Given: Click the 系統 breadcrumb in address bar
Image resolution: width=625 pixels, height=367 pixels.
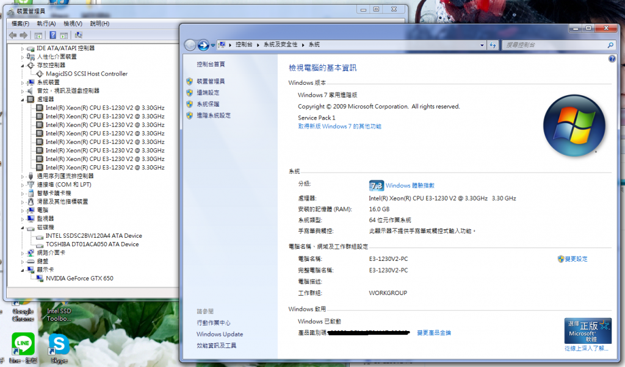Looking at the screenshot, I should tap(314, 45).
